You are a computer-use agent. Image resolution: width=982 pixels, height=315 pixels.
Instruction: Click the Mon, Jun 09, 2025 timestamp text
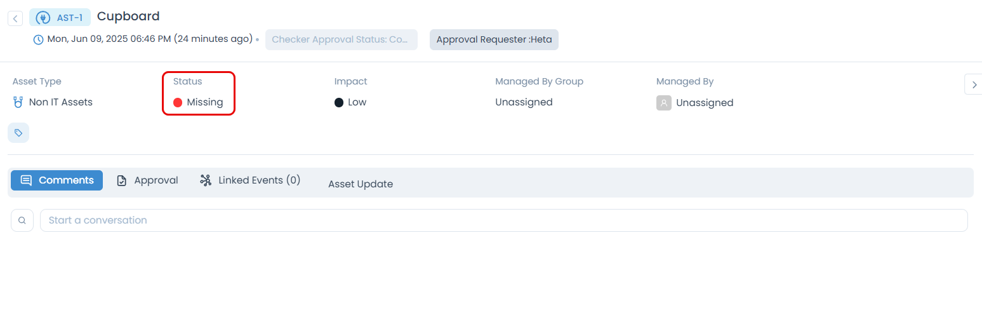point(150,39)
